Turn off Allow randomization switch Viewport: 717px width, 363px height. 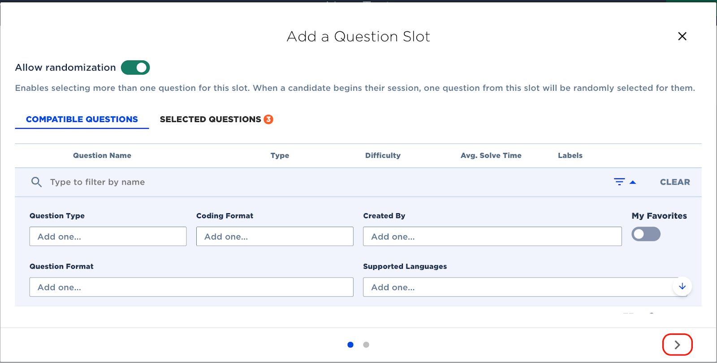coord(135,68)
